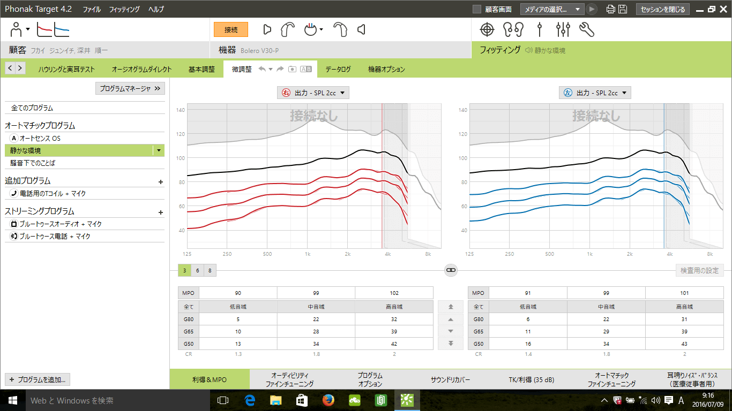Image resolution: width=732 pixels, height=411 pixels.
Task: Click the right behind-the-ear device icon
Action: (288, 29)
